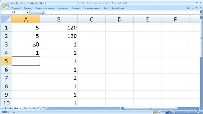Select cell A1 containing 5
This screenshot has height=114, width=203.
[26, 28]
